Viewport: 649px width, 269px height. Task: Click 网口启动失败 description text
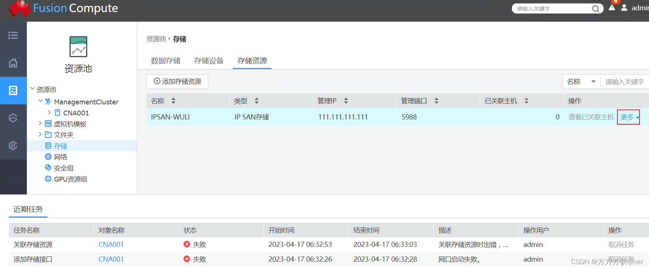pos(460,259)
